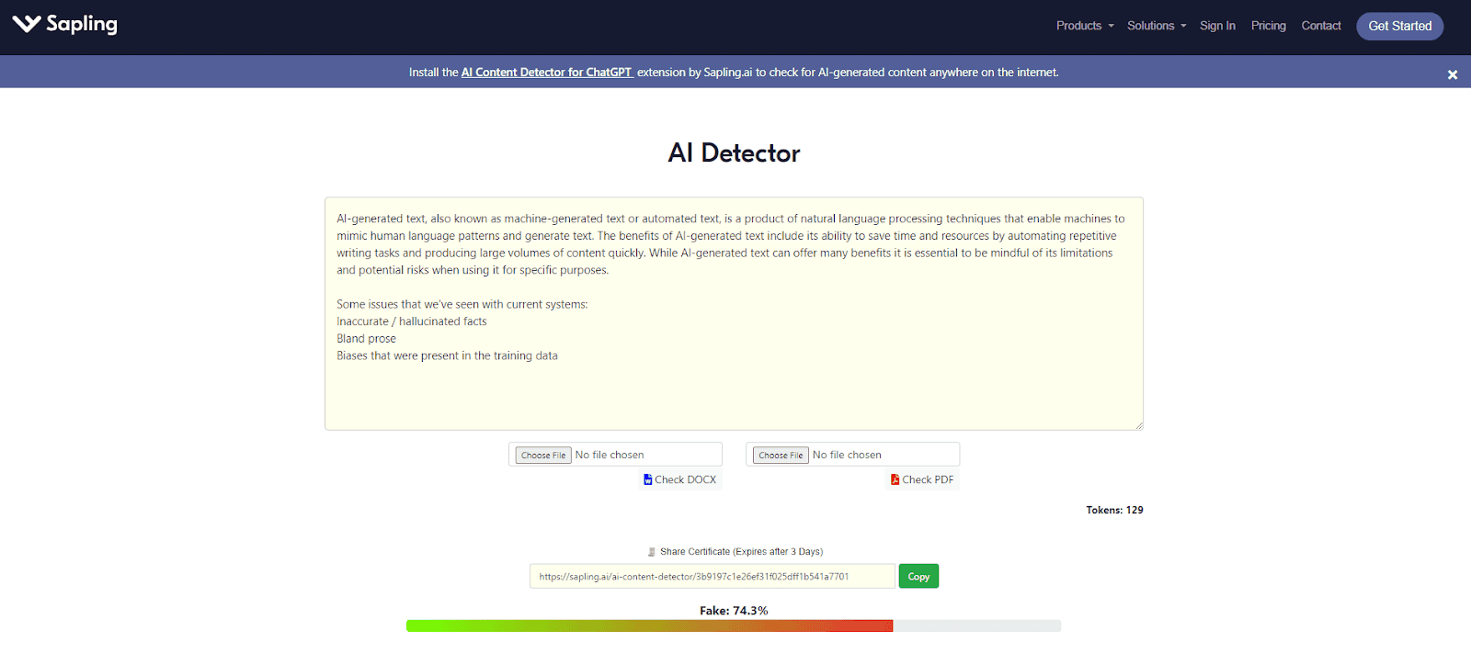This screenshot has height=653, width=1471.
Task: Click the certificate URL input field
Action: coord(712,577)
